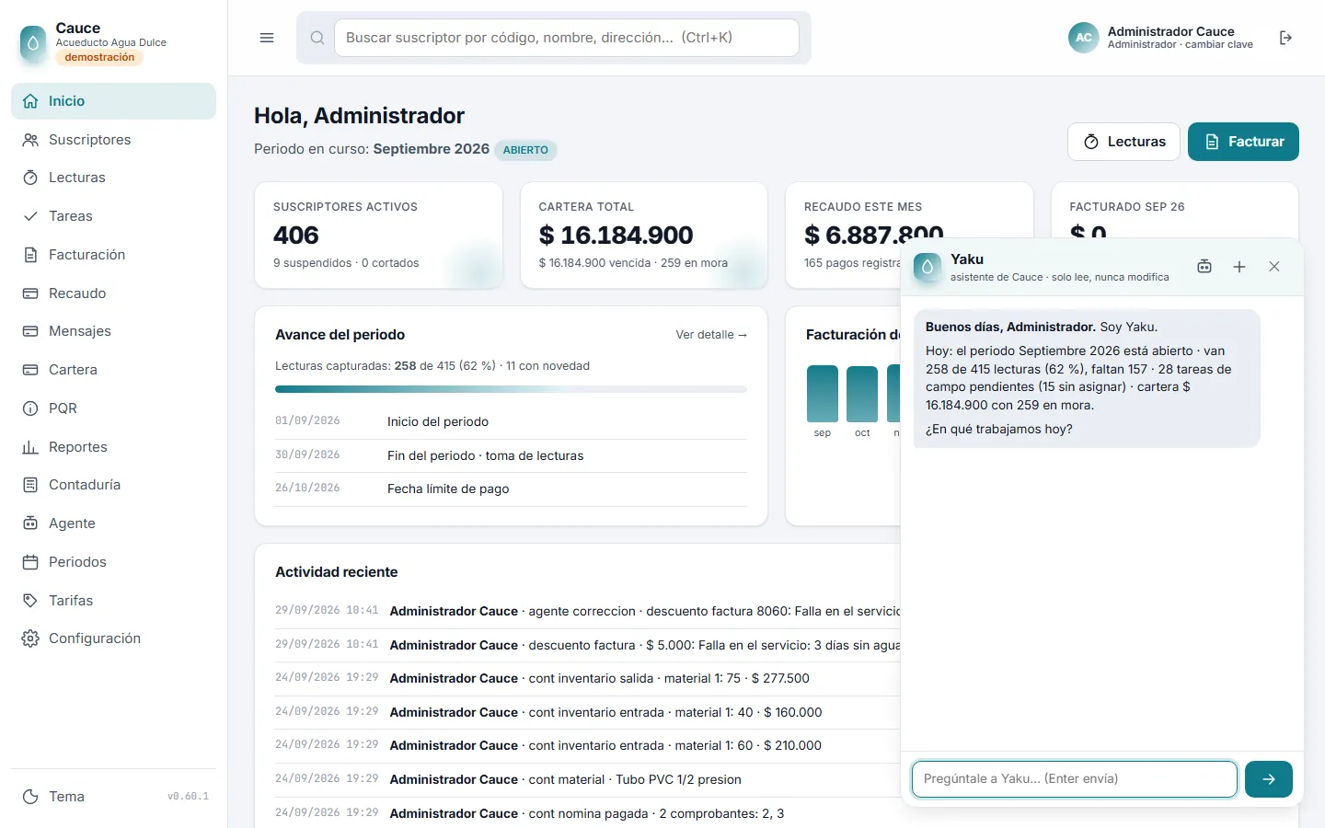This screenshot has width=1325, height=828.
Task: Click the Tubo PVC 1/2 presion activity row
Action: click(x=587, y=779)
